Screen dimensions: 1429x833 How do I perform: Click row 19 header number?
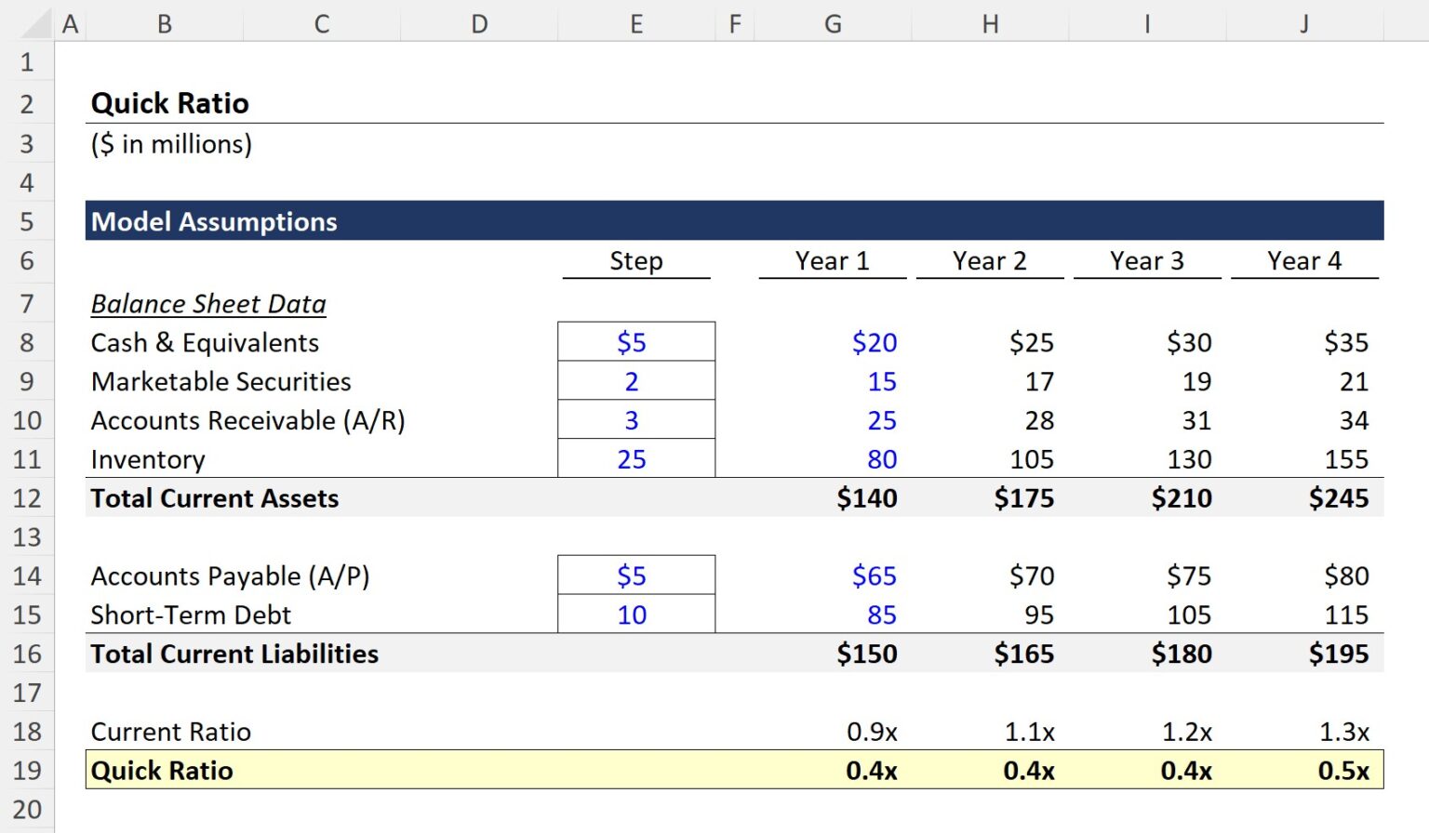29,770
